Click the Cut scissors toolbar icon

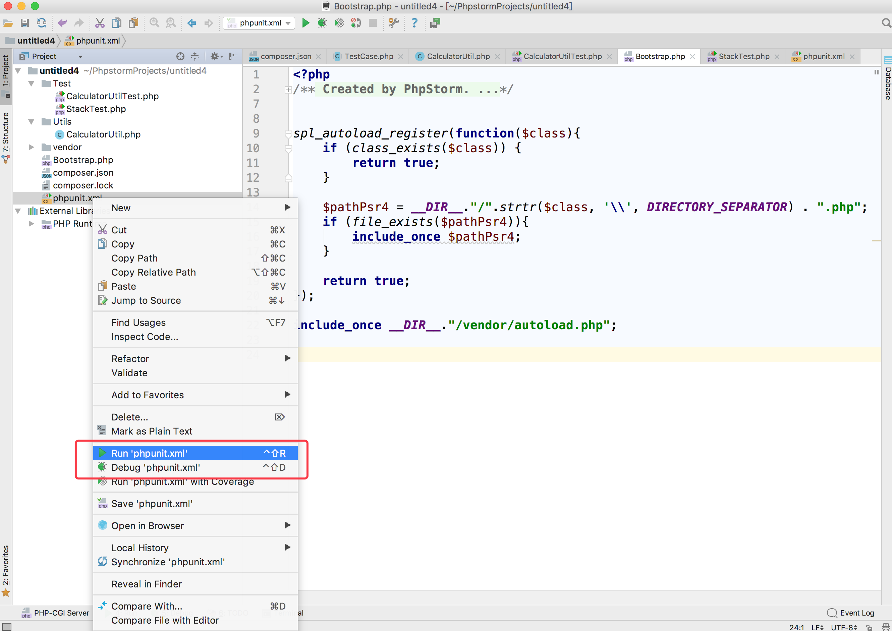point(100,23)
